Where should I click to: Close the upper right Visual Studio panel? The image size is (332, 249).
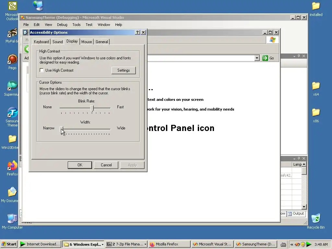[304, 56]
